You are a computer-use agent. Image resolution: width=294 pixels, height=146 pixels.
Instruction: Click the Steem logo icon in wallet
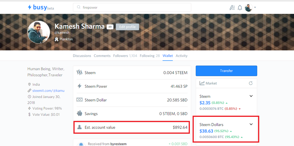click(x=80, y=72)
